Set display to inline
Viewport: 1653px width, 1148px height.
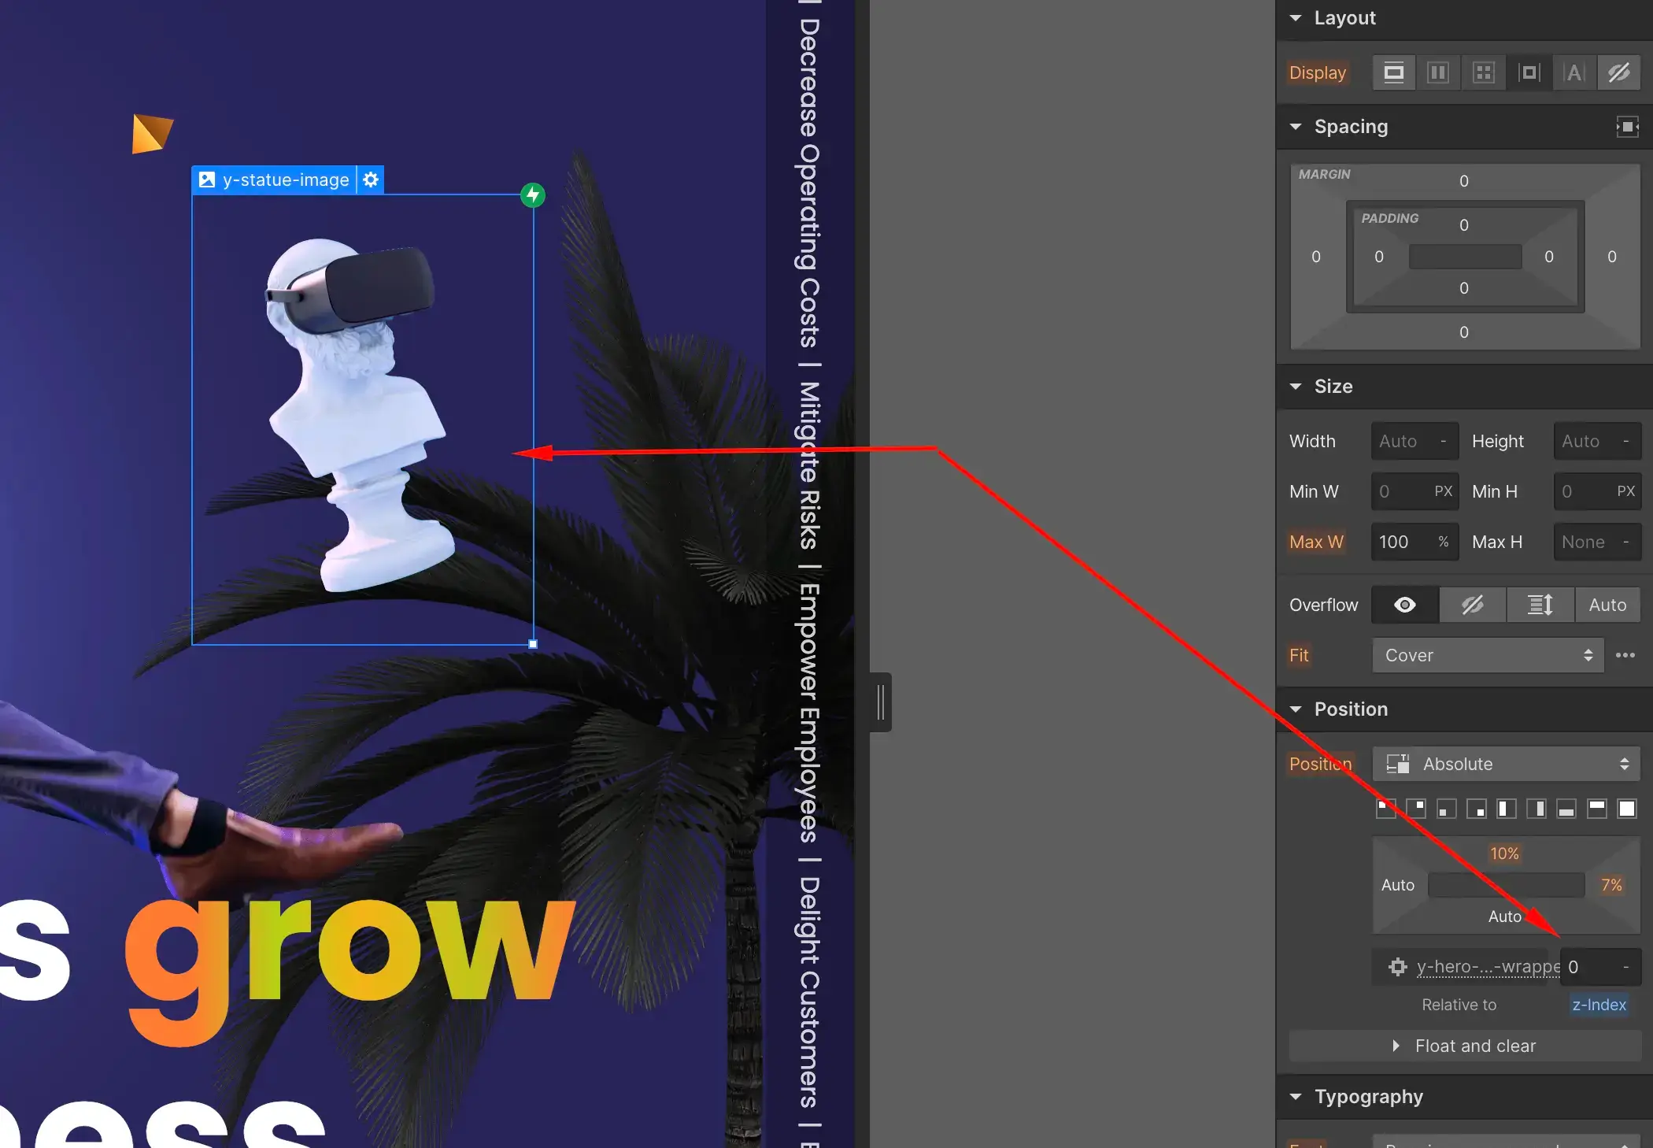1574,73
